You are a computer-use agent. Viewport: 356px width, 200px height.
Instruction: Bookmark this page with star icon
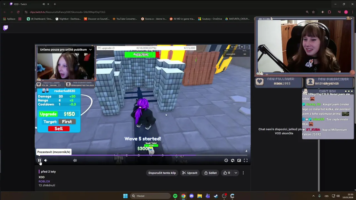pyautogui.click(x=313, y=12)
